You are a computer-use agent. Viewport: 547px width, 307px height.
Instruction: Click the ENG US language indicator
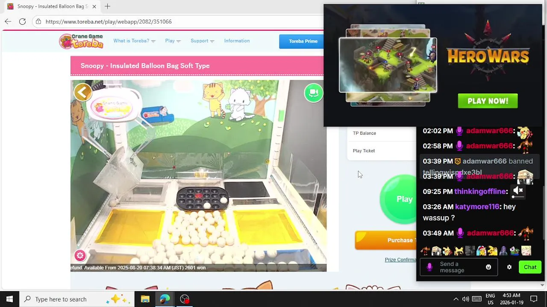click(x=490, y=299)
